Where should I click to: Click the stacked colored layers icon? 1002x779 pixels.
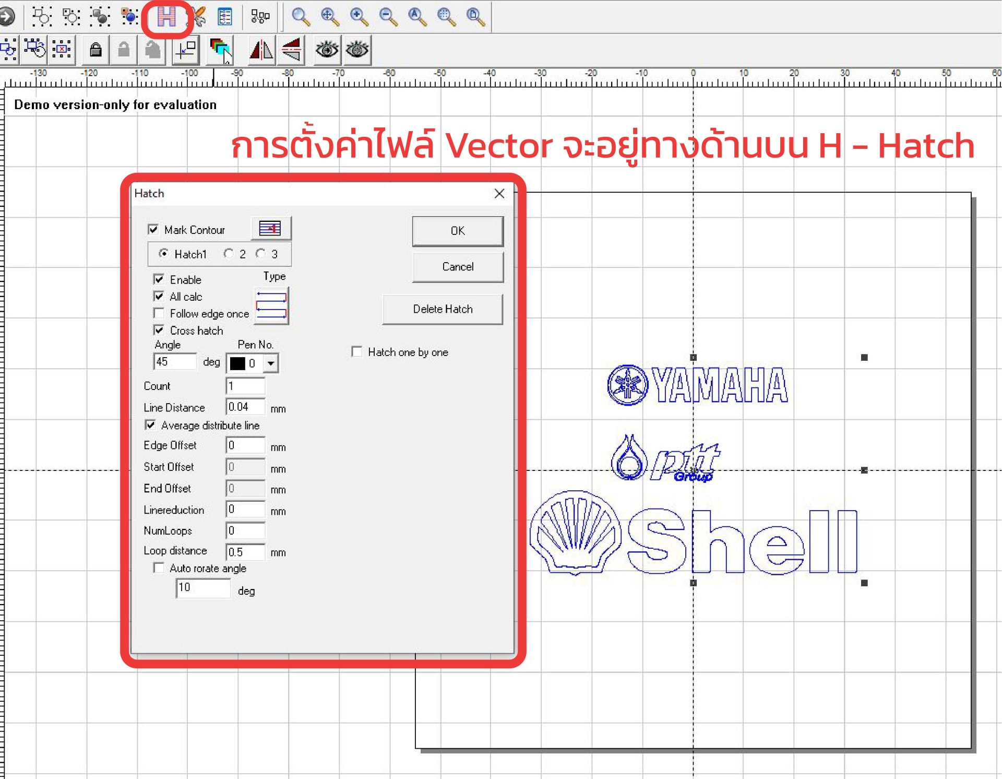tap(220, 50)
